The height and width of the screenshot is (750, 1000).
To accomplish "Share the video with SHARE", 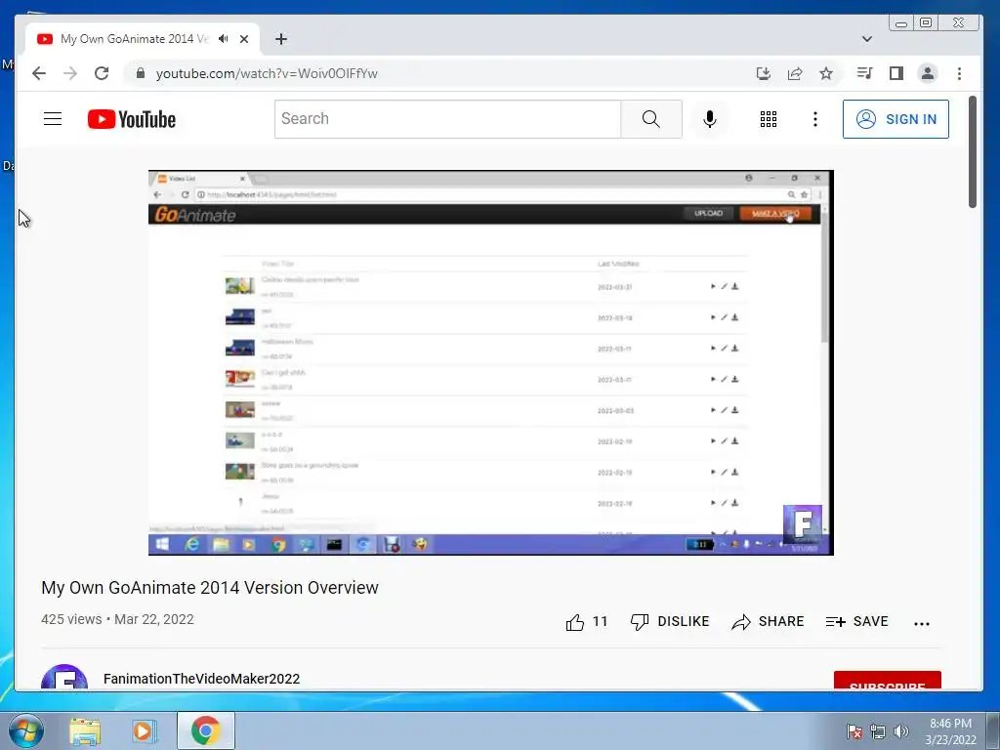I will coord(768,622).
